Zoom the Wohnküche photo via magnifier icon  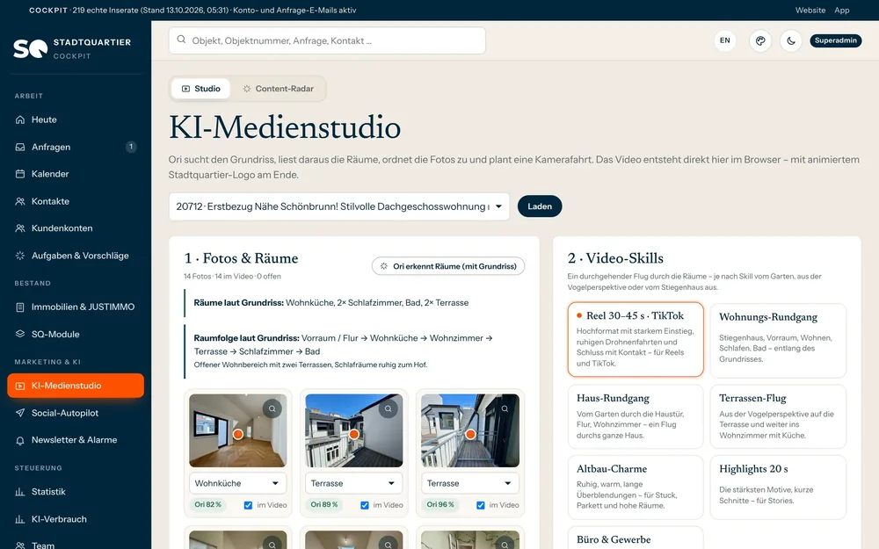272,409
